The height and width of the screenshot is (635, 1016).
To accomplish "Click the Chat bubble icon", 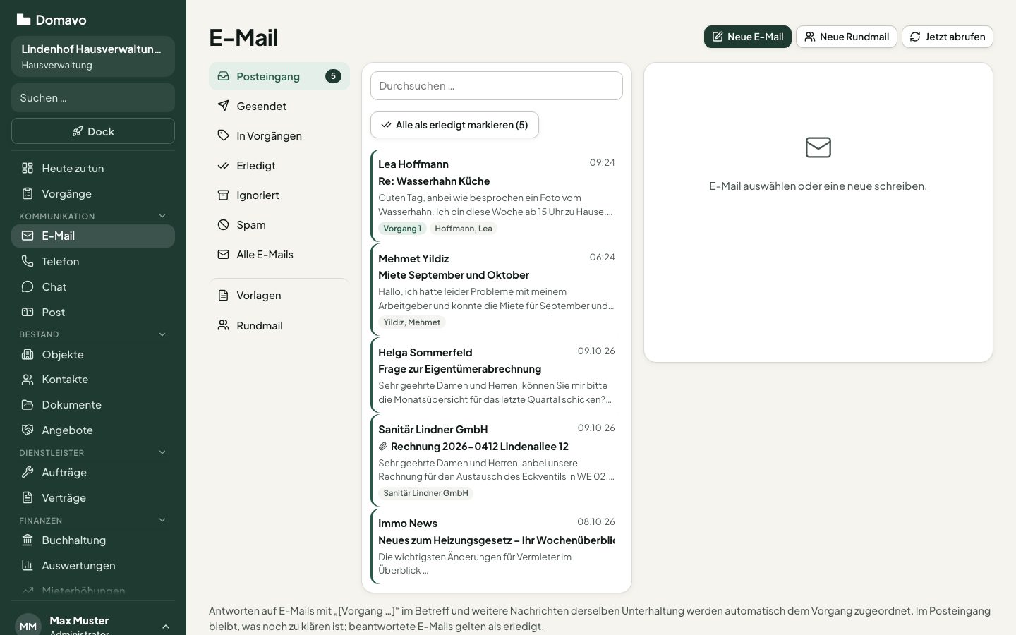I will (28, 286).
